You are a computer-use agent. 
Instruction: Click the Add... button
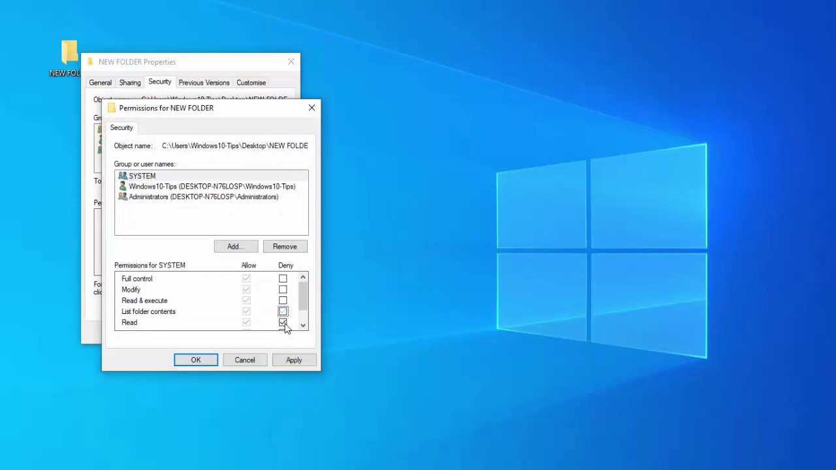pos(236,247)
